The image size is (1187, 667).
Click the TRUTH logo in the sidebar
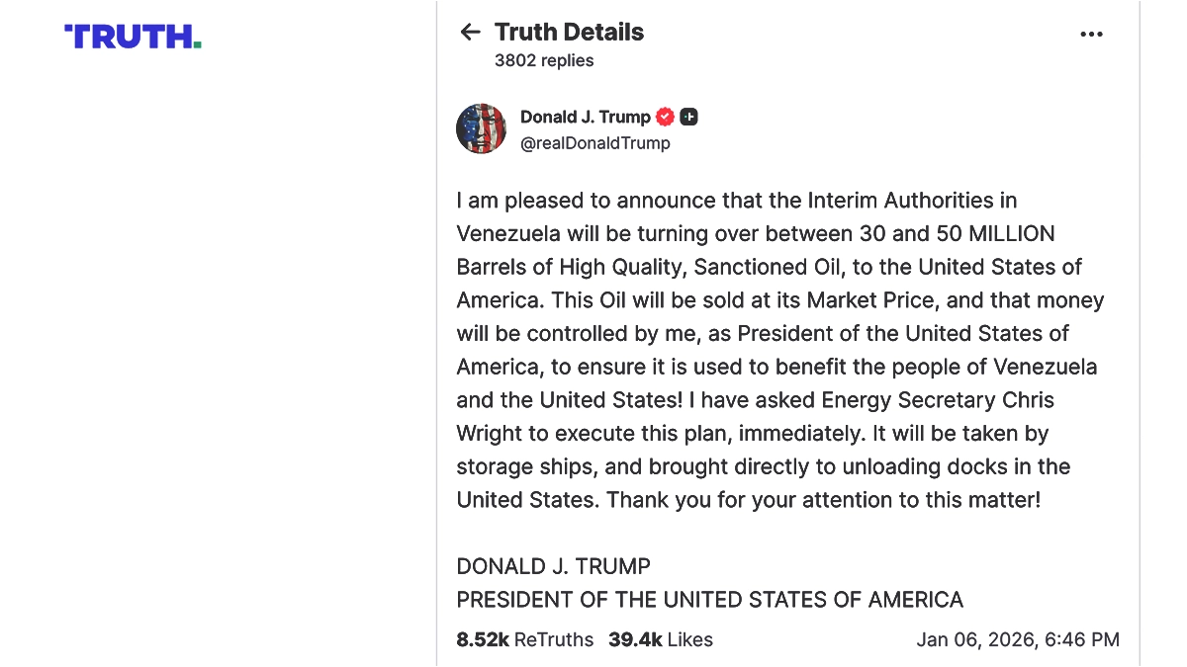click(x=132, y=36)
